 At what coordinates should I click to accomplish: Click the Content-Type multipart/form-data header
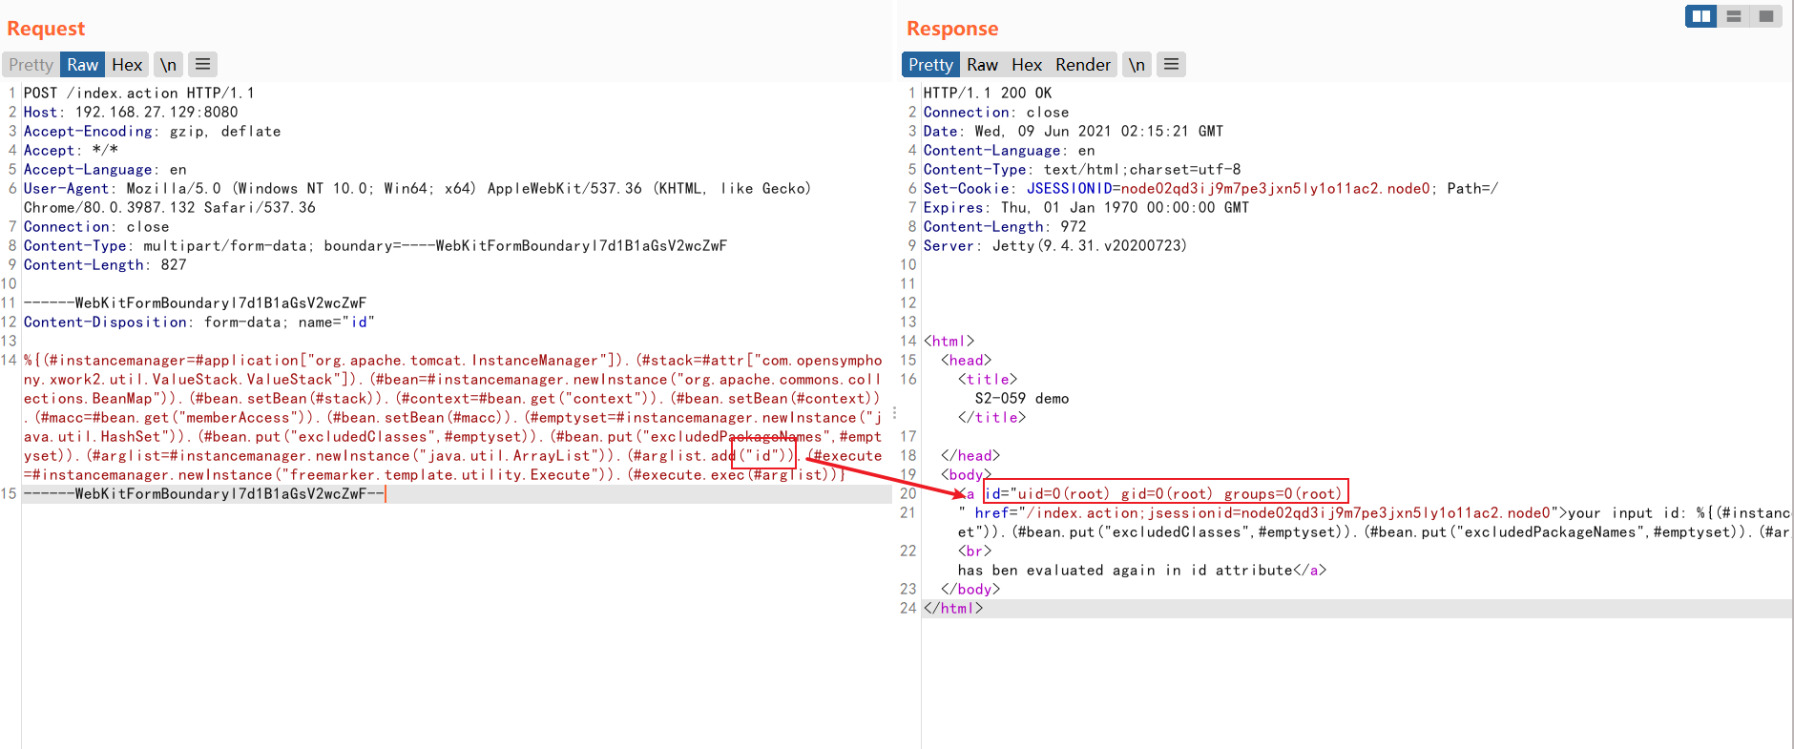[x=375, y=245]
